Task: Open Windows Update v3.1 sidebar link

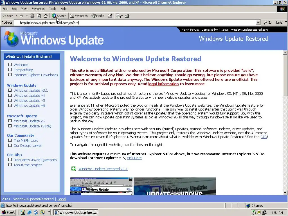Action: coord(31,90)
